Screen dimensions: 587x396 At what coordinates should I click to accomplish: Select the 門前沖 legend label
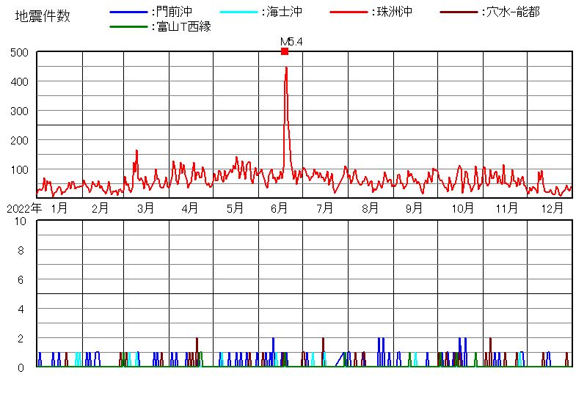(174, 12)
